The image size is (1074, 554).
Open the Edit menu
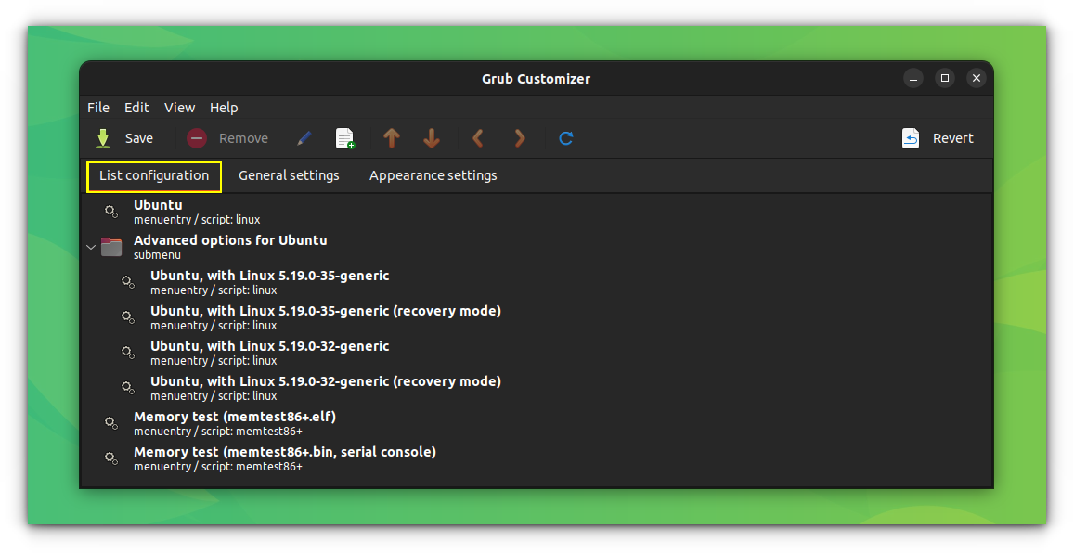pos(136,108)
